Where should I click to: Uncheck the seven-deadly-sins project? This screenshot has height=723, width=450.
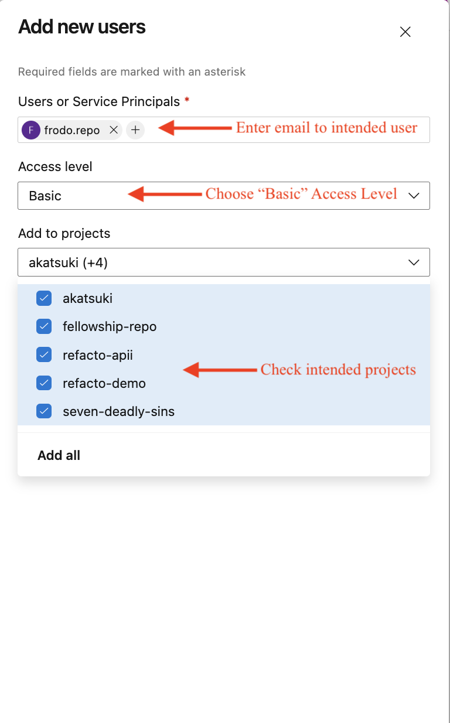(x=43, y=411)
